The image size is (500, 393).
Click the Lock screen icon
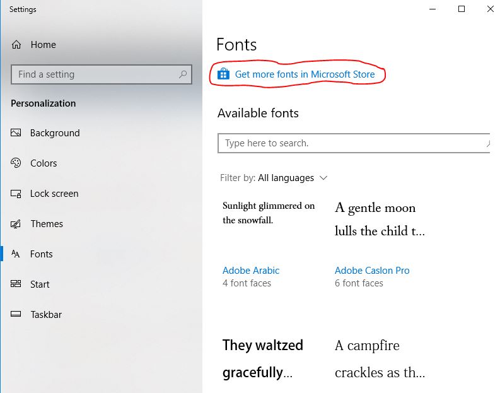click(x=16, y=193)
